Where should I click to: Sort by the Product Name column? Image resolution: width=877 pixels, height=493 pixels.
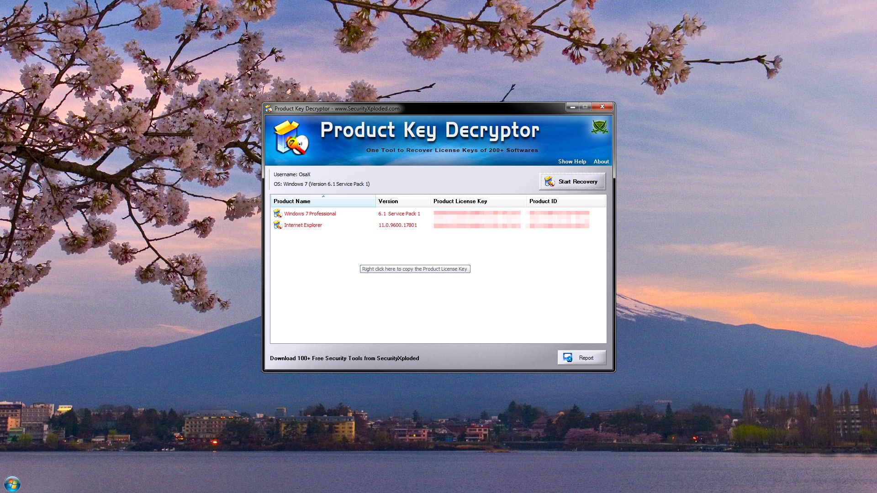point(292,201)
